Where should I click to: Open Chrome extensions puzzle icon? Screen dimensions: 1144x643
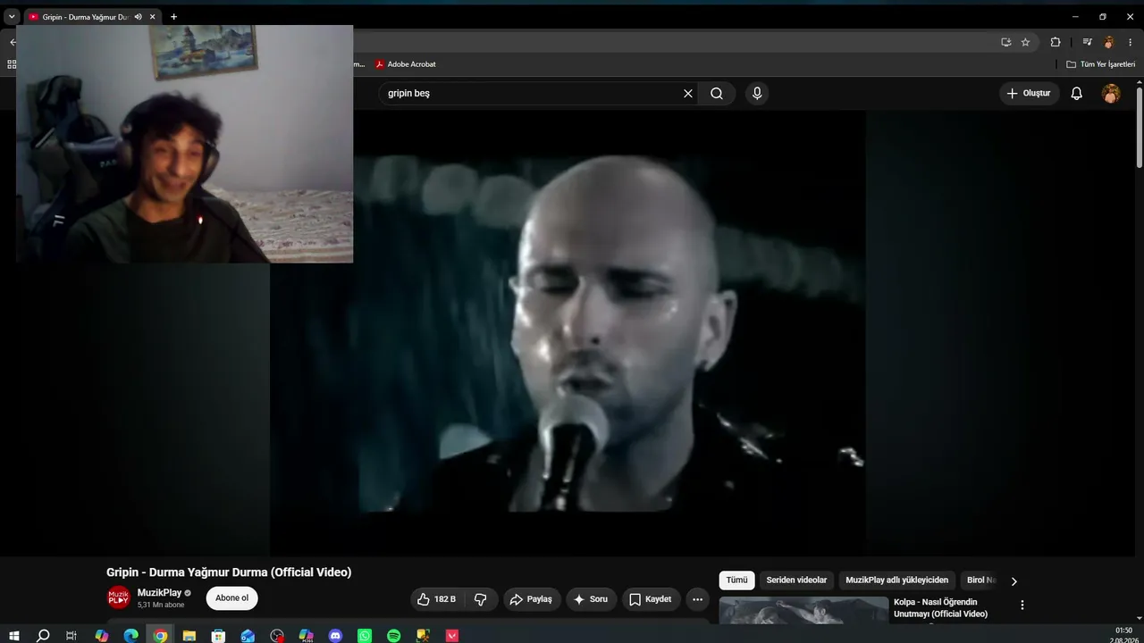[x=1056, y=42]
